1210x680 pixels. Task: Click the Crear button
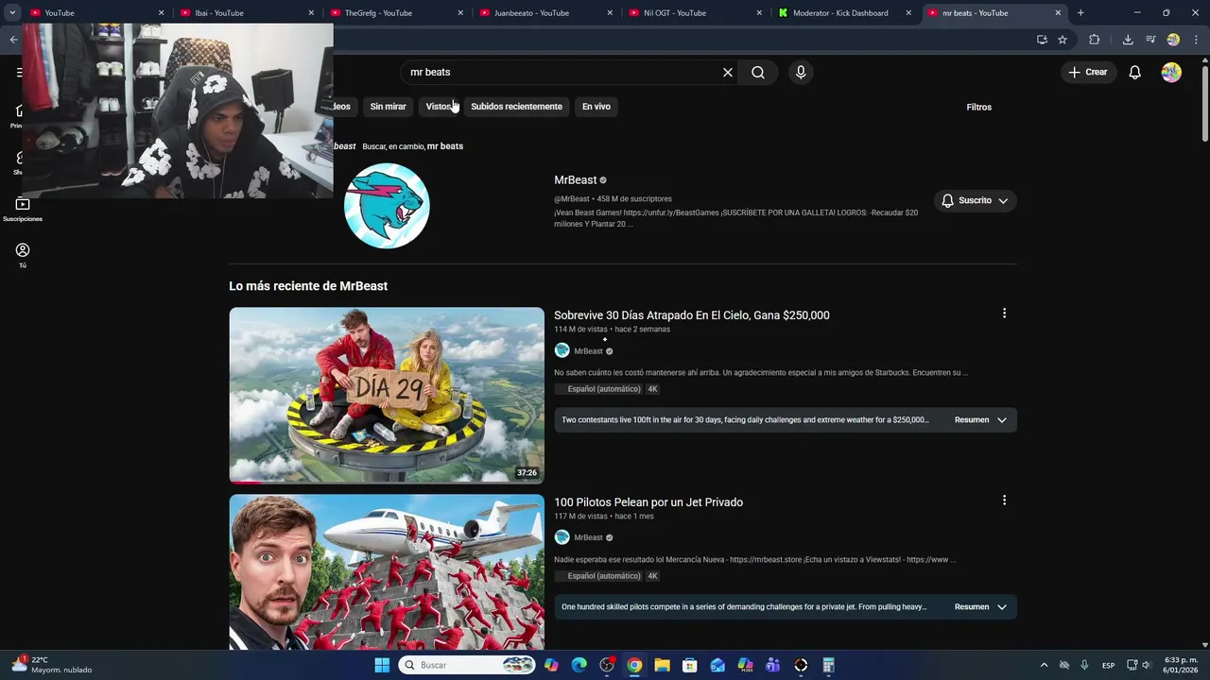tap(1088, 73)
